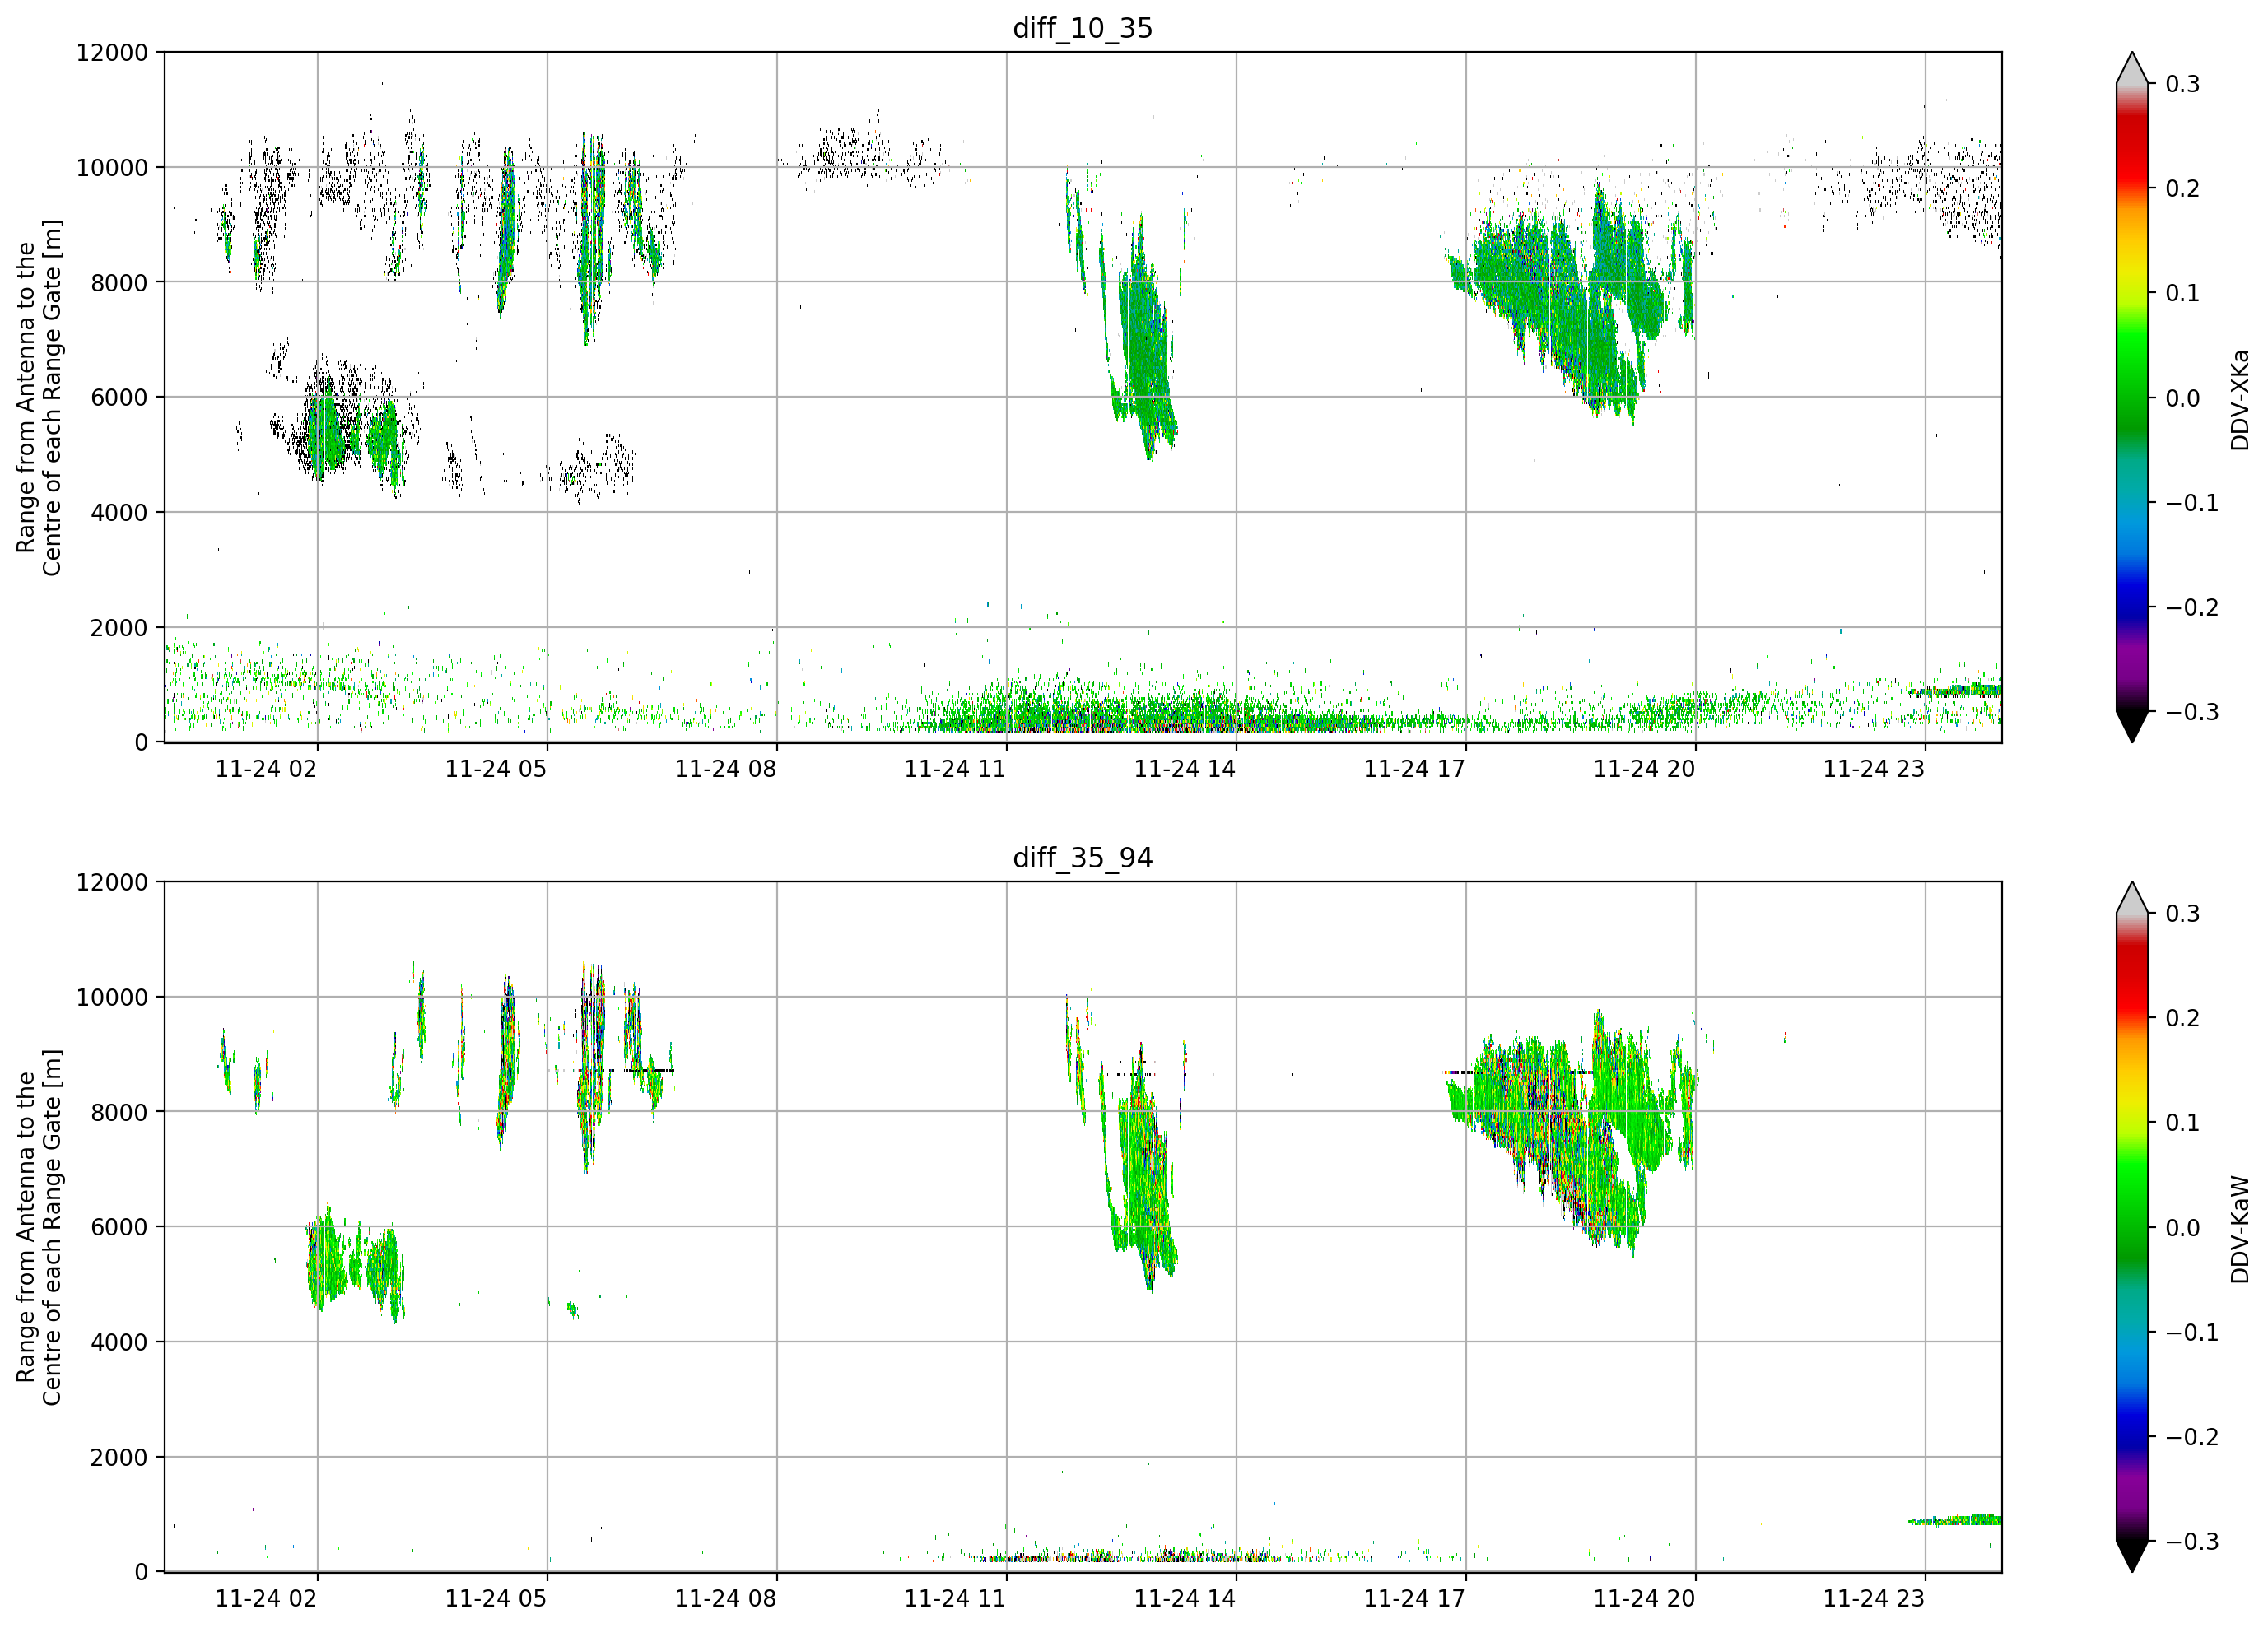
Task: Click bottom plot's 0 range tick label
Action: (x=141, y=1573)
